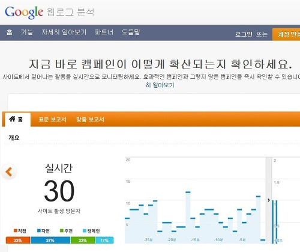This screenshot has width=300, height=252.
Task: Click the 실시간 heading
Action: (59, 168)
